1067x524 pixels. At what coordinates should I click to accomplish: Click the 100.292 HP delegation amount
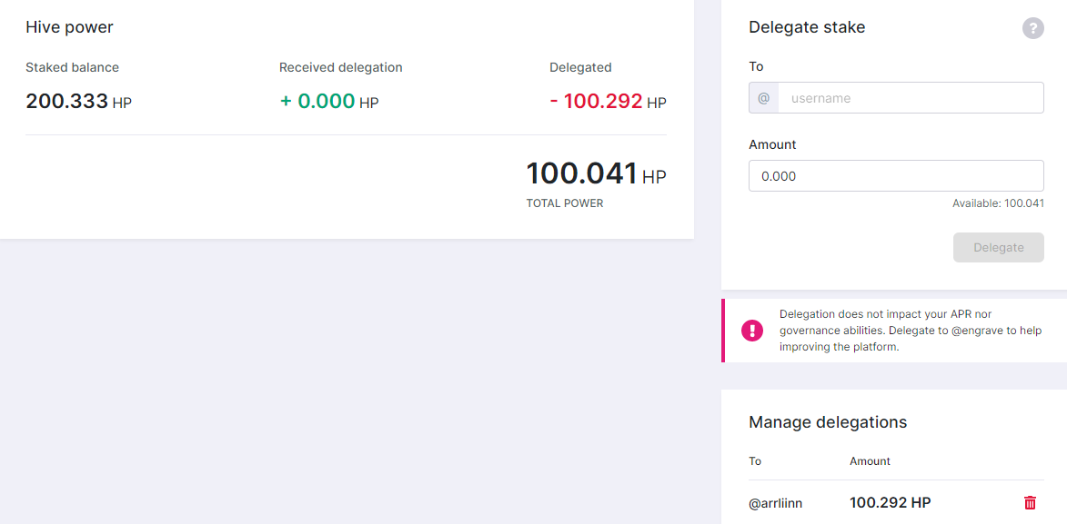tap(890, 503)
